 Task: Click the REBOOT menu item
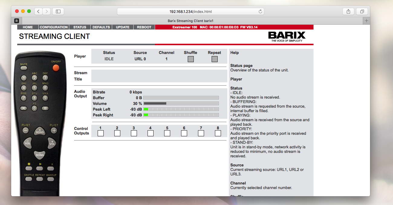(x=144, y=27)
